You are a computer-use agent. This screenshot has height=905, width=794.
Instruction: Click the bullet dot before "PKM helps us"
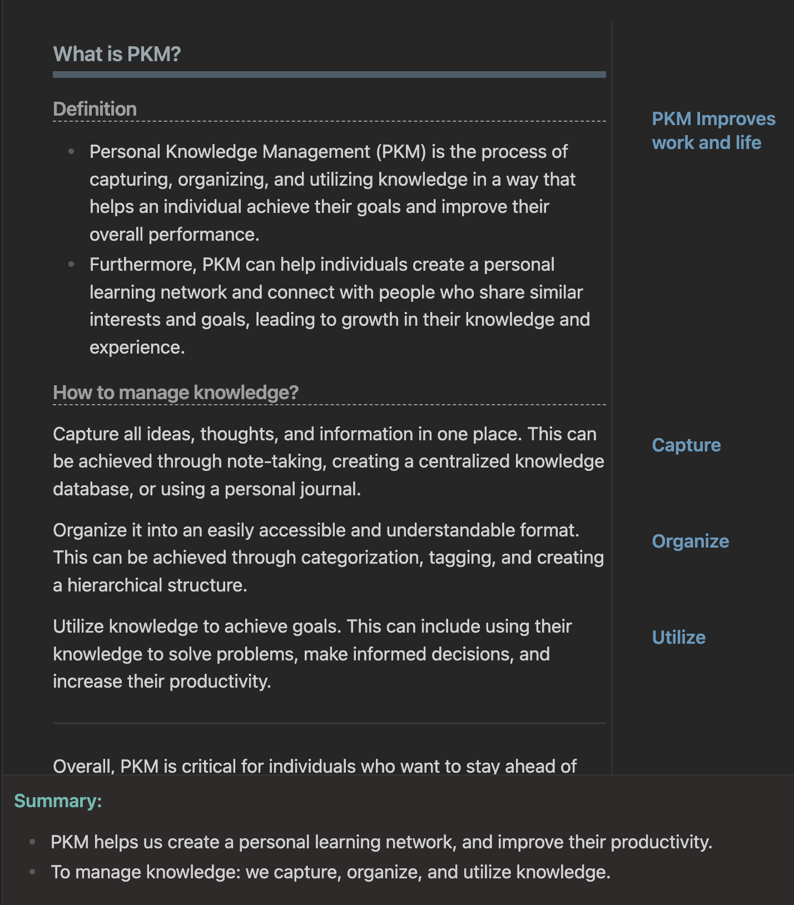coord(32,842)
